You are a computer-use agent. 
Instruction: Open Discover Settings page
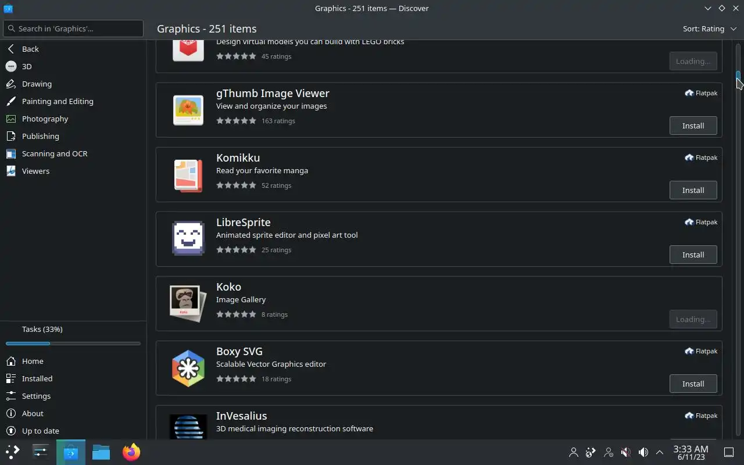[73, 396]
